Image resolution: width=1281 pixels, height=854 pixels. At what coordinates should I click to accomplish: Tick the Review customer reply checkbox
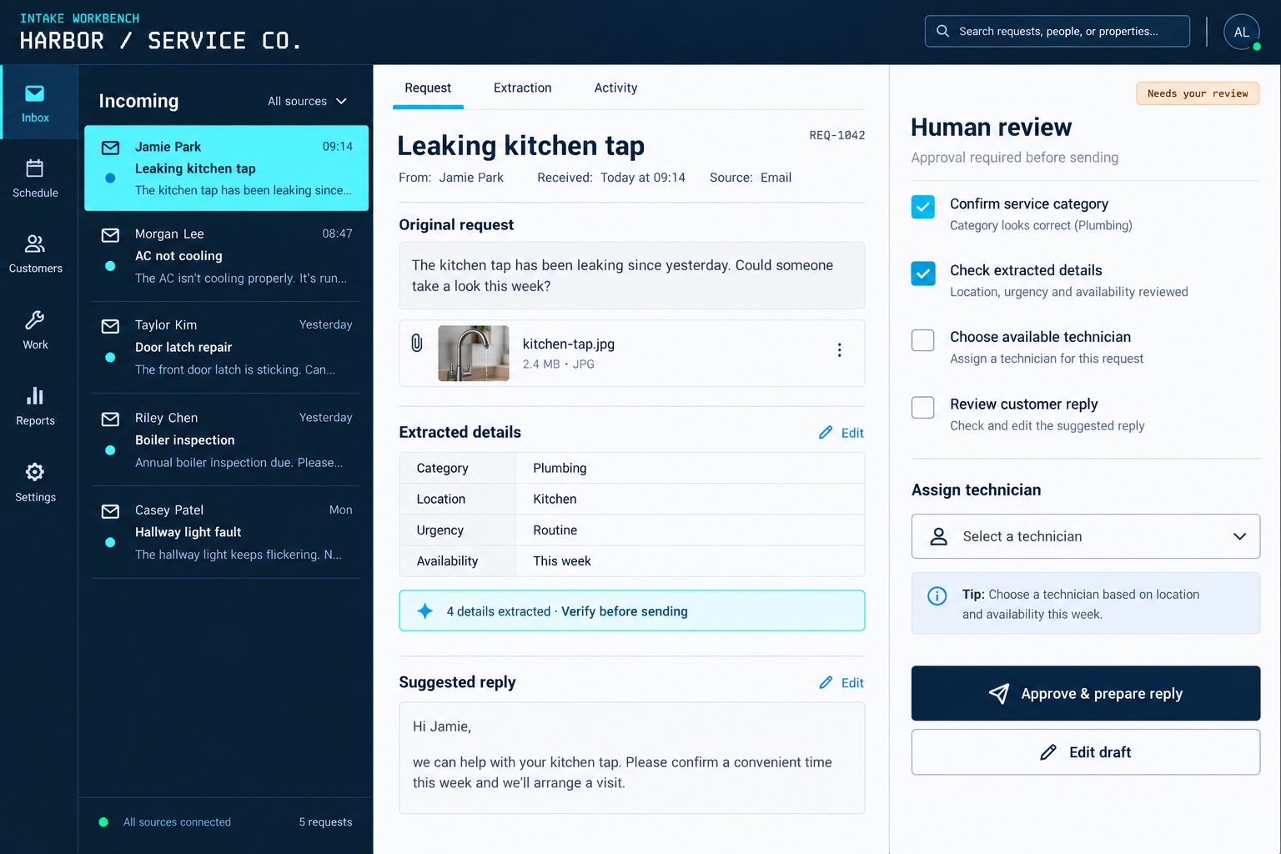click(923, 407)
